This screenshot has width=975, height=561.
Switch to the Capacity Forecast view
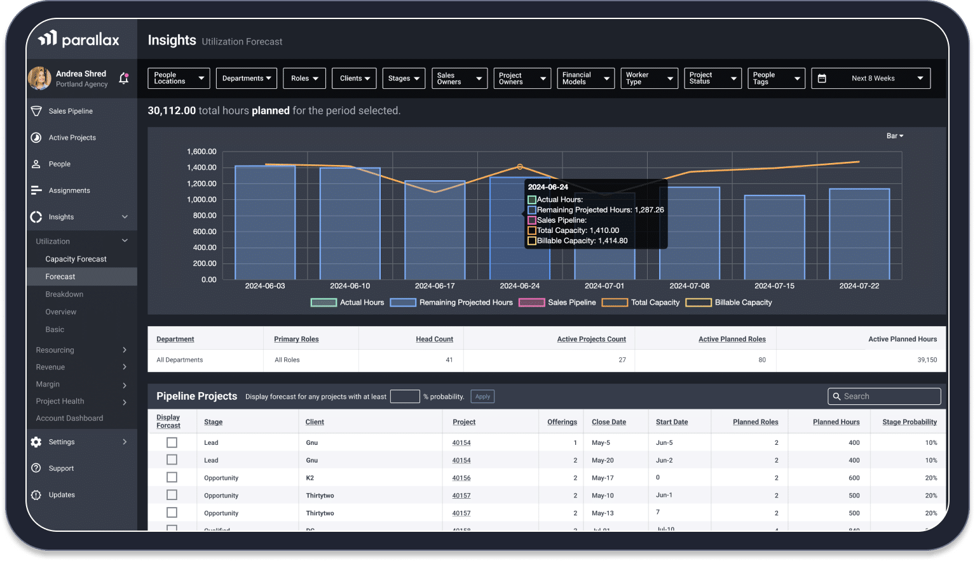[75, 258]
